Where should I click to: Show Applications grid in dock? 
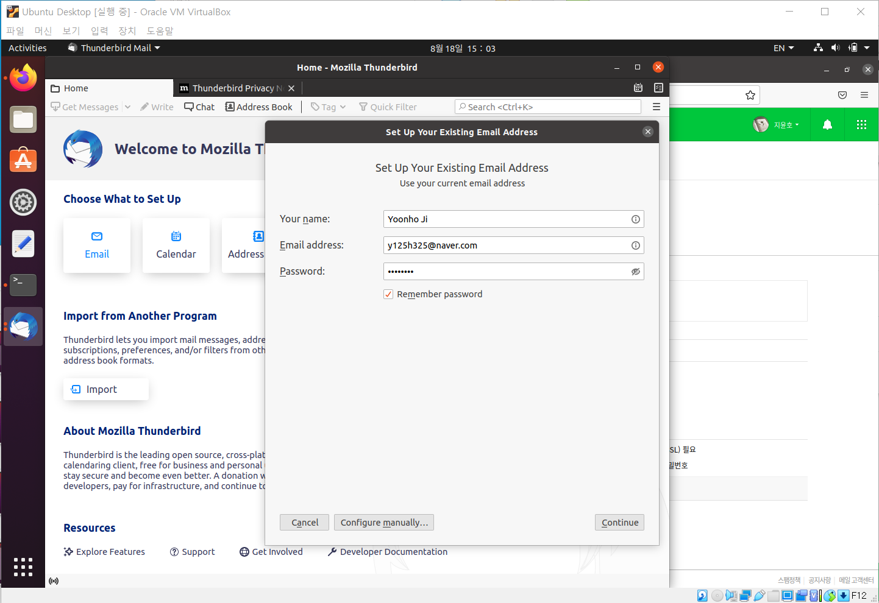pos(23,566)
